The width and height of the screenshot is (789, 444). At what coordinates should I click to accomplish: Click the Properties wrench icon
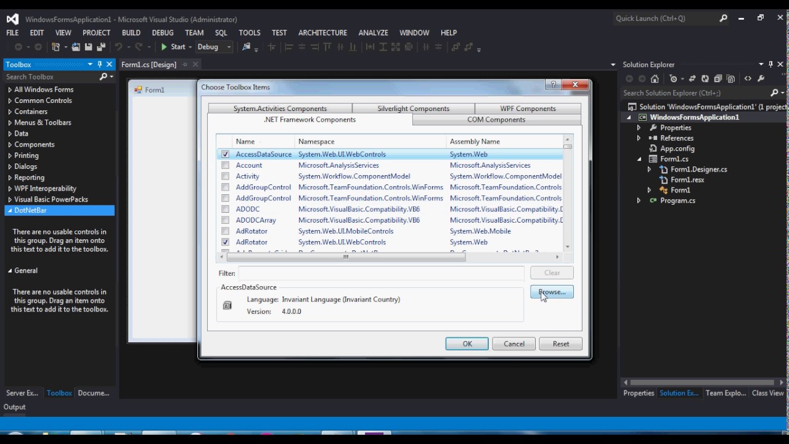[x=761, y=79]
